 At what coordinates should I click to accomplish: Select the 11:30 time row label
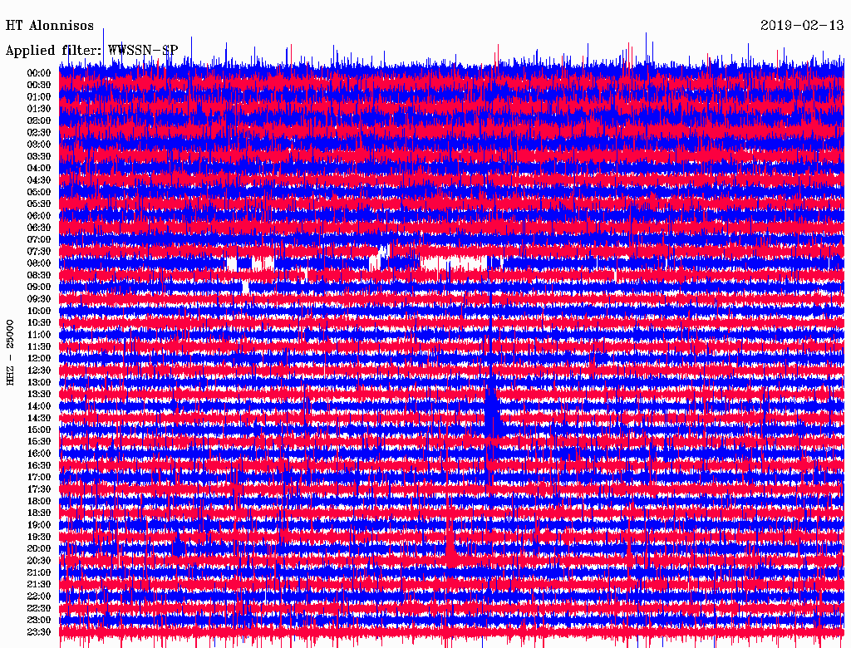tap(39, 346)
